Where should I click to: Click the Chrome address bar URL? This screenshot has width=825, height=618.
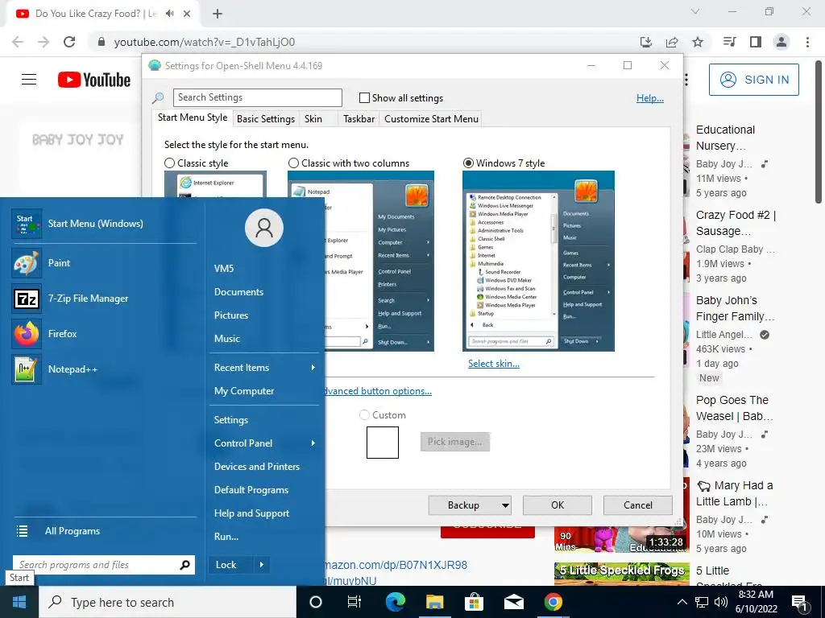205,42
